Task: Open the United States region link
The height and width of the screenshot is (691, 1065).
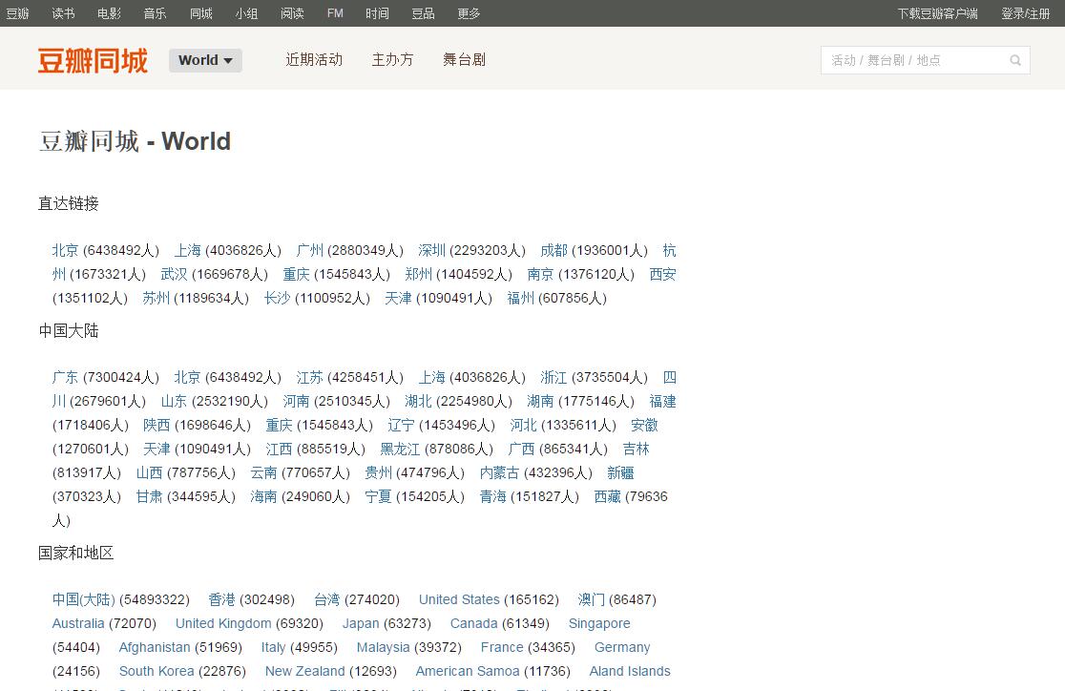Action: (459, 599)
